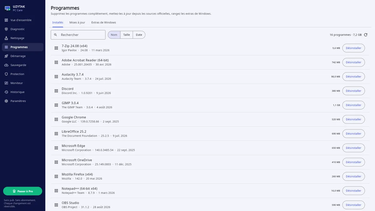
Task: Click the GIMP 3.0.4 app grid icon
Action: tap(56, 105)
